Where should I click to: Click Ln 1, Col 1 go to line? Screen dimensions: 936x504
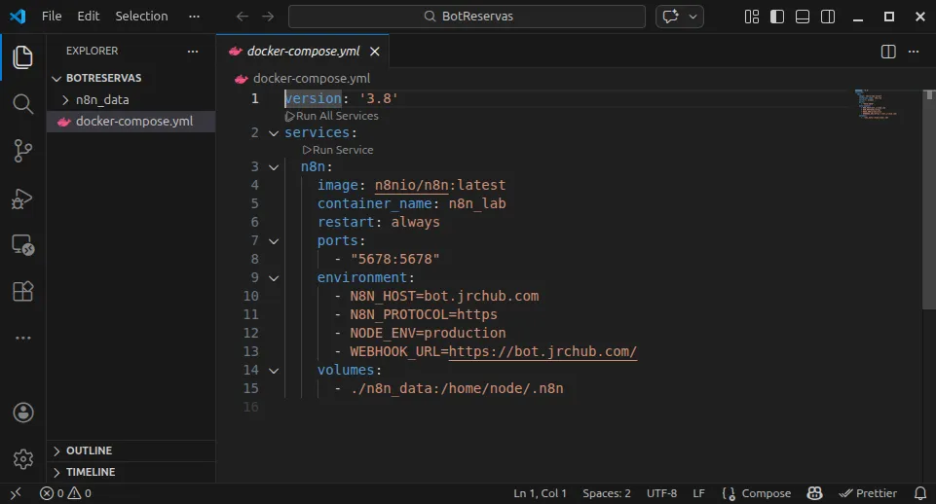(x=540, y=493)
